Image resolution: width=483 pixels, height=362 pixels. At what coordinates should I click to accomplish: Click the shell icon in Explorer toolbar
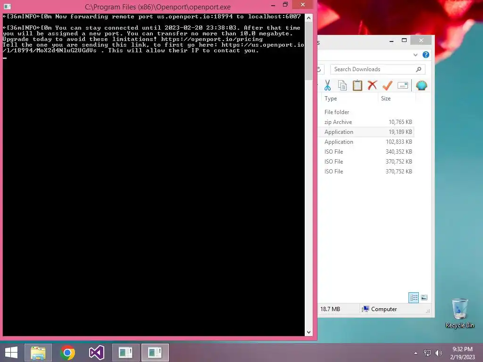point(421,85)
